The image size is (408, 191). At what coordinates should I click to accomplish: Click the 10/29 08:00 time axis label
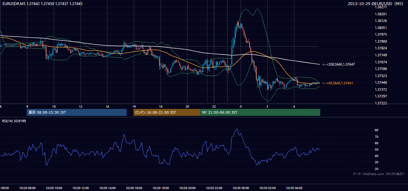[27, 188]
